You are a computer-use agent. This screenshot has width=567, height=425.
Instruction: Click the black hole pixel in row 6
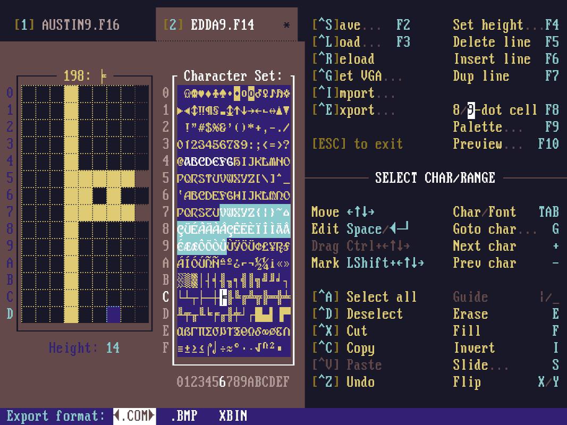(99, 195)
